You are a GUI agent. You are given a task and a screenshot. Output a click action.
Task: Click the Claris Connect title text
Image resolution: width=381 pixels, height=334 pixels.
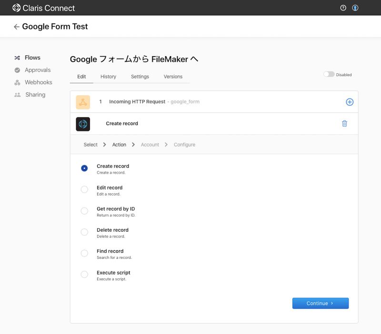[49, 8]
